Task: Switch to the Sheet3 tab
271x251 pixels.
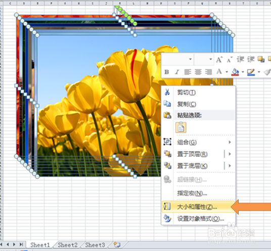Action: tap(95, 244)
